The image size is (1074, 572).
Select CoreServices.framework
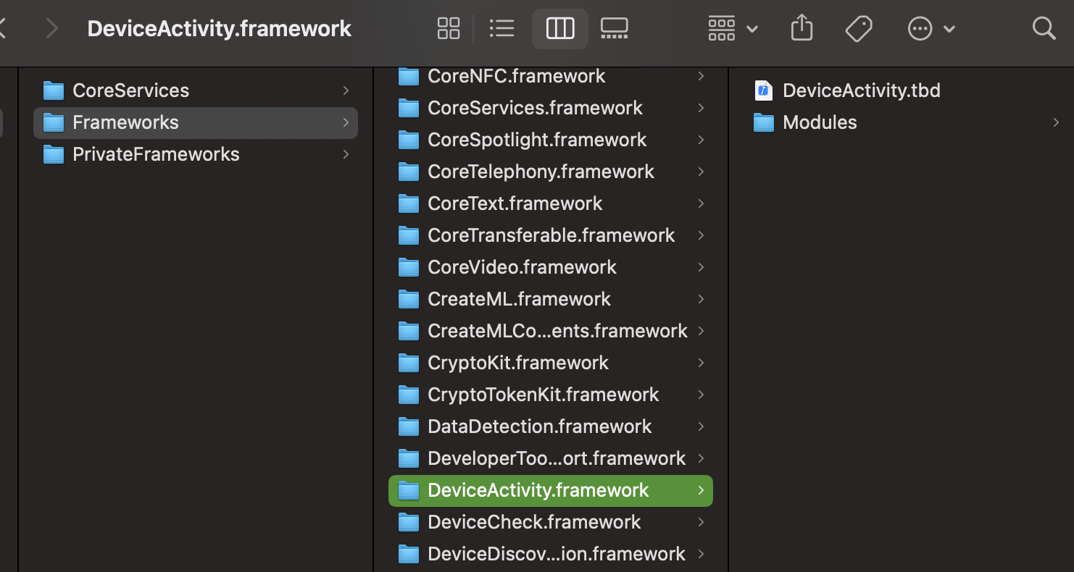(551, 108)
